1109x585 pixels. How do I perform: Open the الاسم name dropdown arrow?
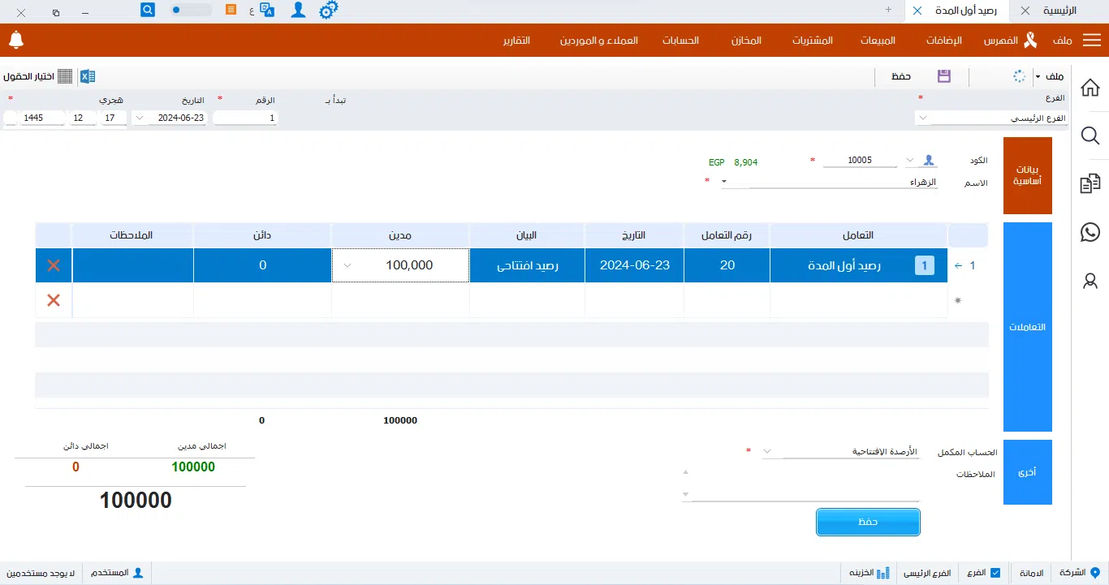click(724, 183)
